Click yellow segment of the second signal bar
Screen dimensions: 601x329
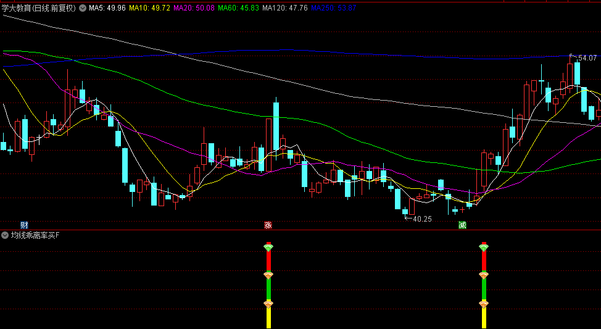tap(484, 318)
